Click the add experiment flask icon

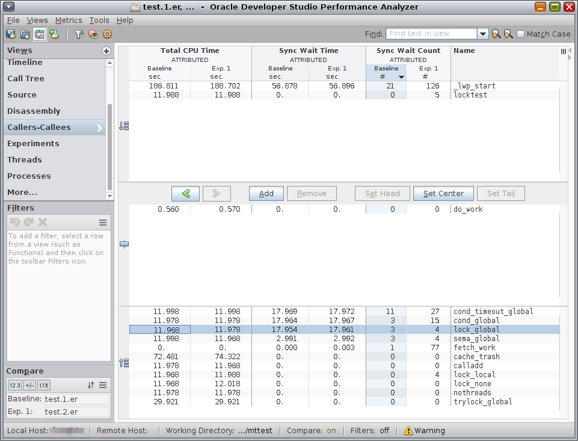[54, 34]
